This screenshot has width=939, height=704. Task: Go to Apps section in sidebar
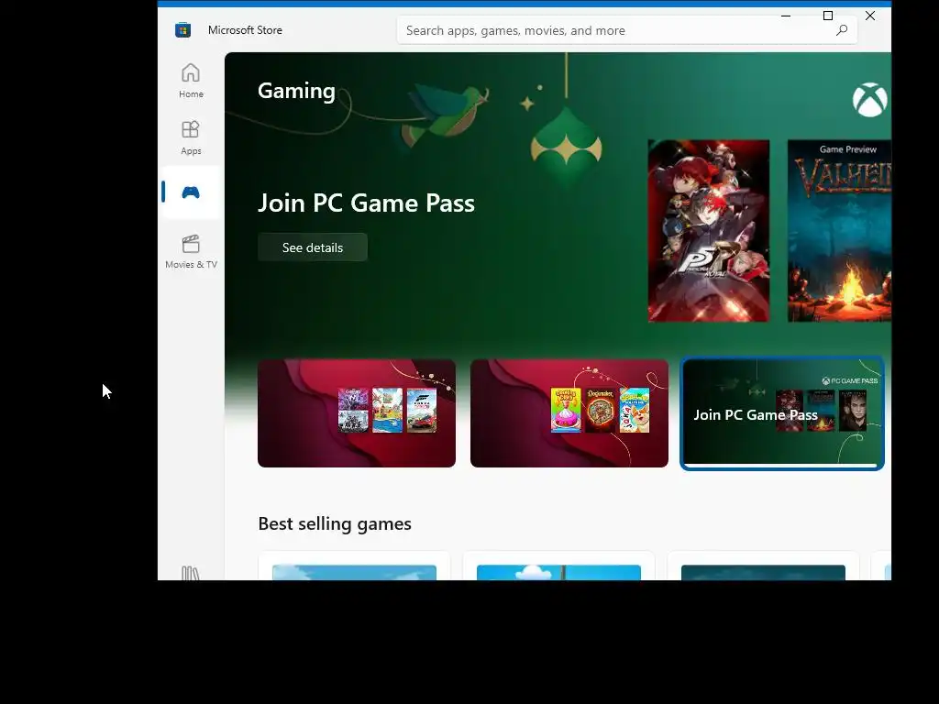point(191,137)
